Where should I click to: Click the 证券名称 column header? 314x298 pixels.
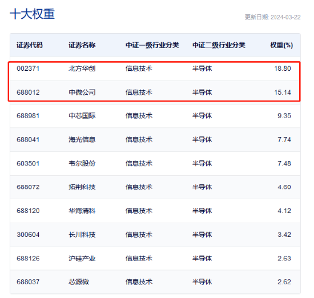coord(82,45)
